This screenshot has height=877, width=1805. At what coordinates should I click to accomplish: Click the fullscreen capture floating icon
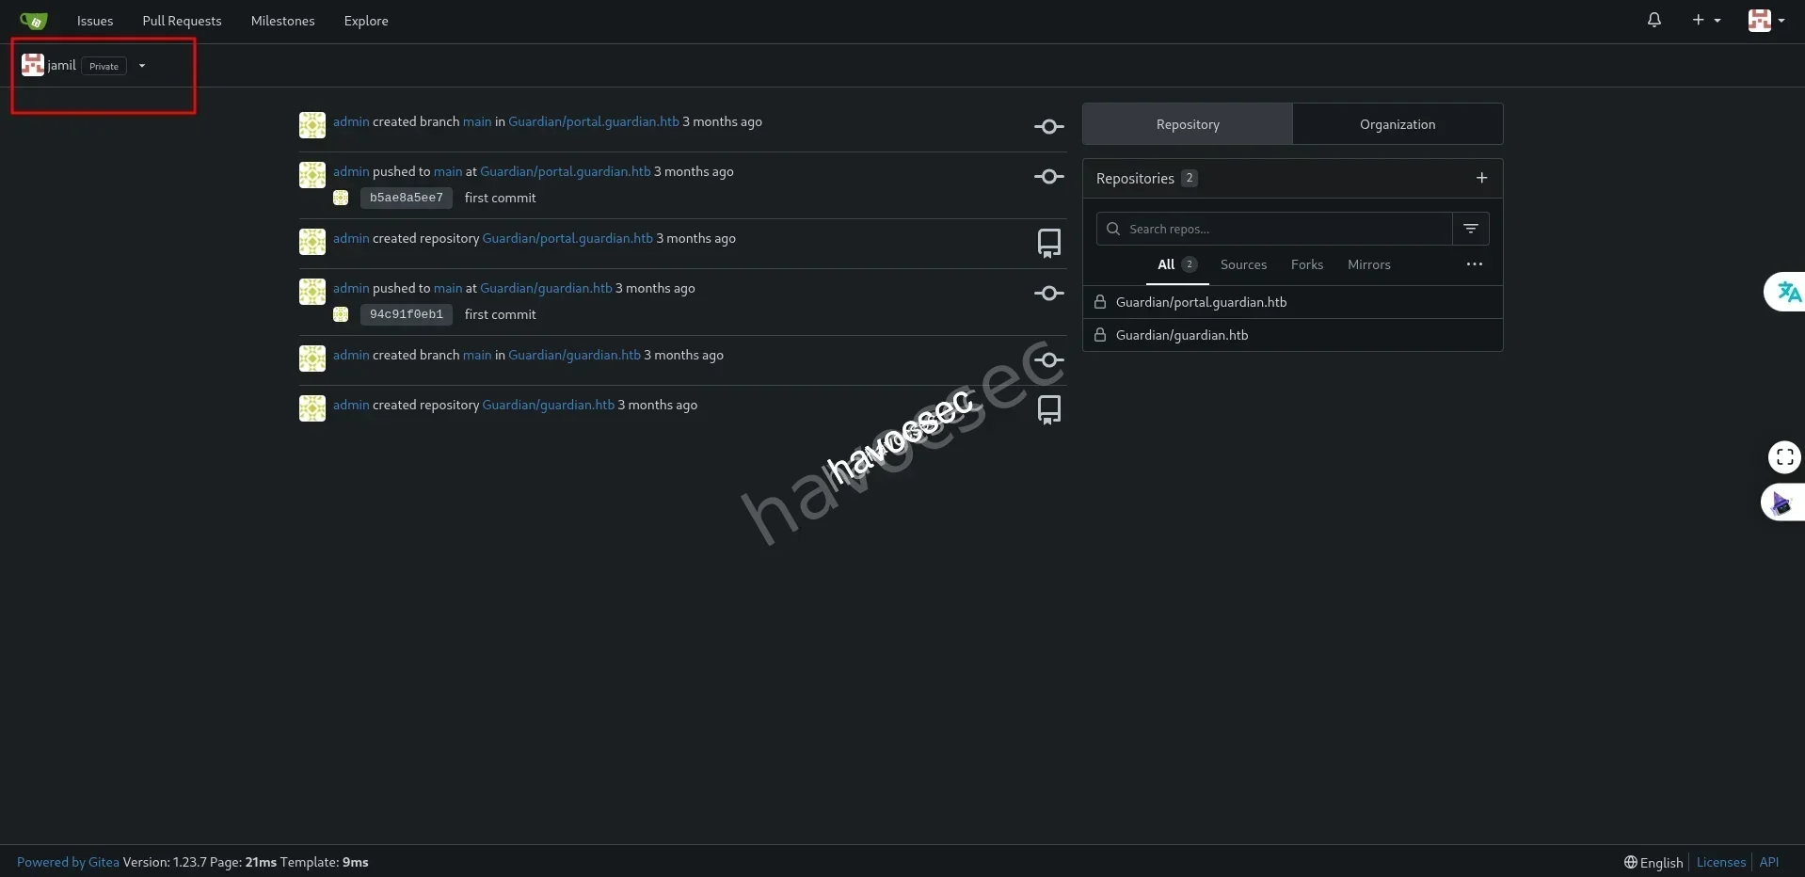click(1784, 457)
